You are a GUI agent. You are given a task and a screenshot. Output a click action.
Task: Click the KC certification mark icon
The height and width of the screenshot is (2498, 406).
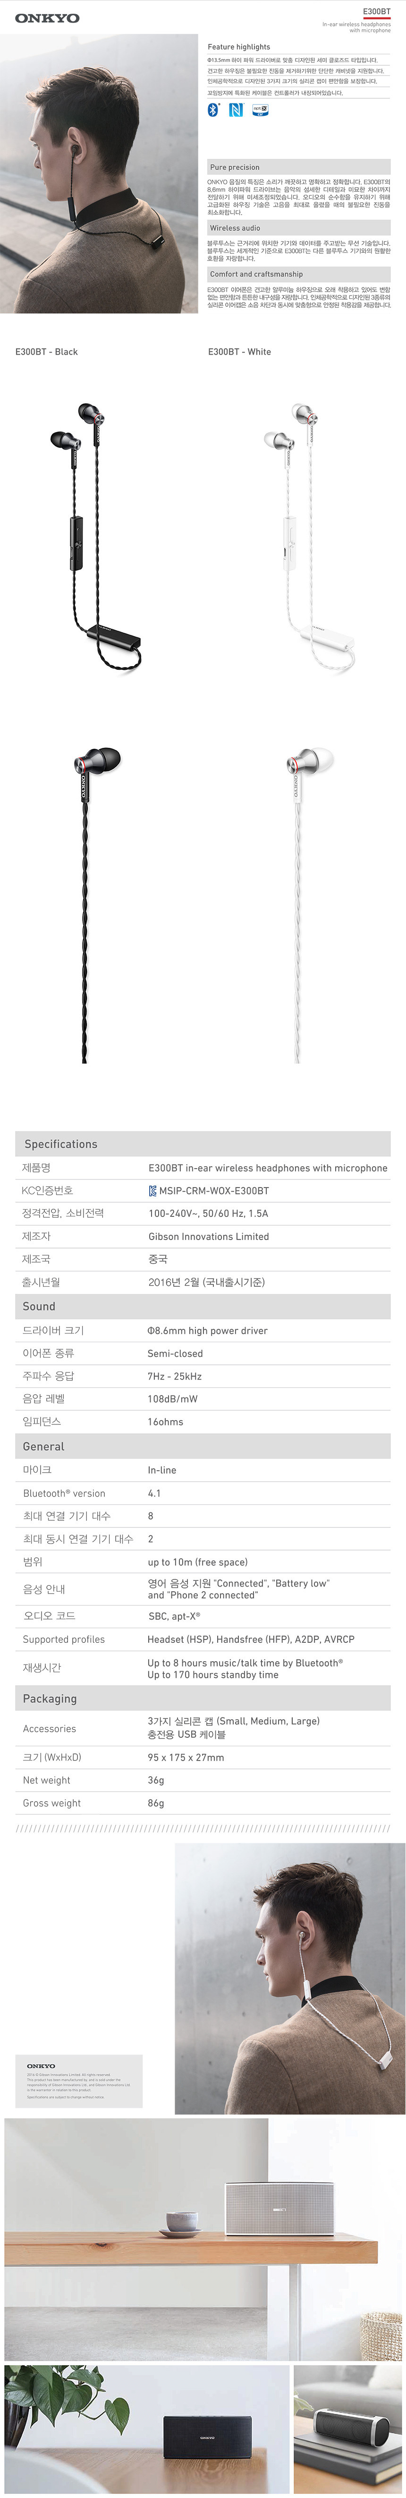point(152,1190)
